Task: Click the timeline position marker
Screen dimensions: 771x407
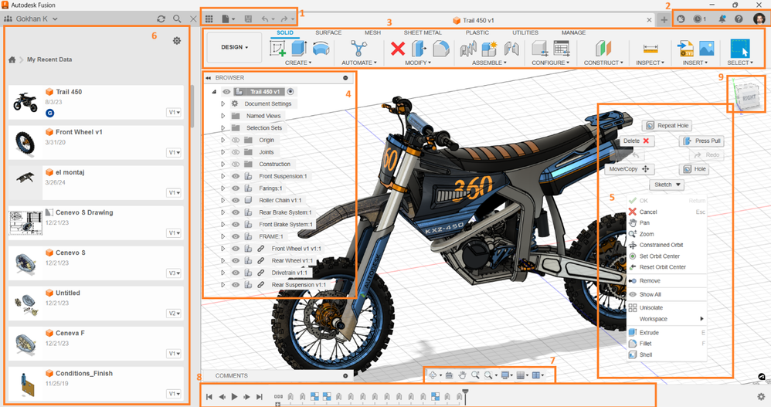Action: click(465, 395)
